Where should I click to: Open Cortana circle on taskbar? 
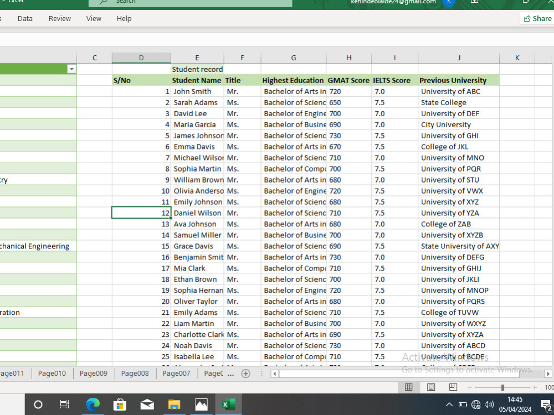click(x=38, y=404)
